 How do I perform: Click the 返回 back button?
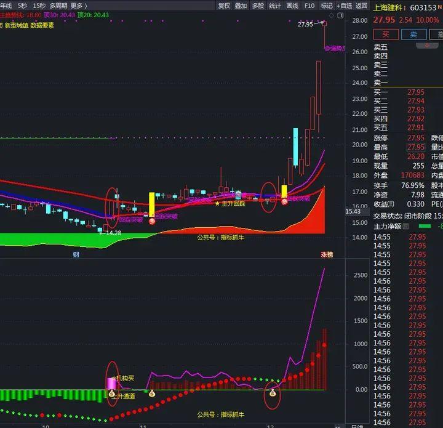(361, 6)
